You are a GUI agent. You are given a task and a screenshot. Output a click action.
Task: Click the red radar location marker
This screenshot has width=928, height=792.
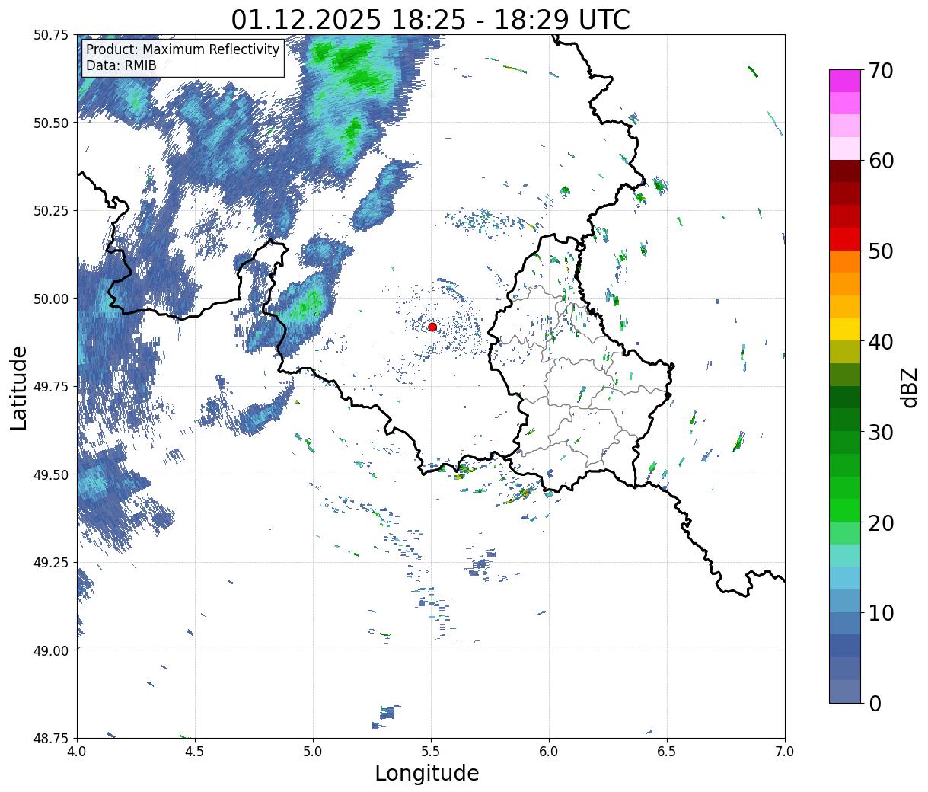(x=432, y=327)
